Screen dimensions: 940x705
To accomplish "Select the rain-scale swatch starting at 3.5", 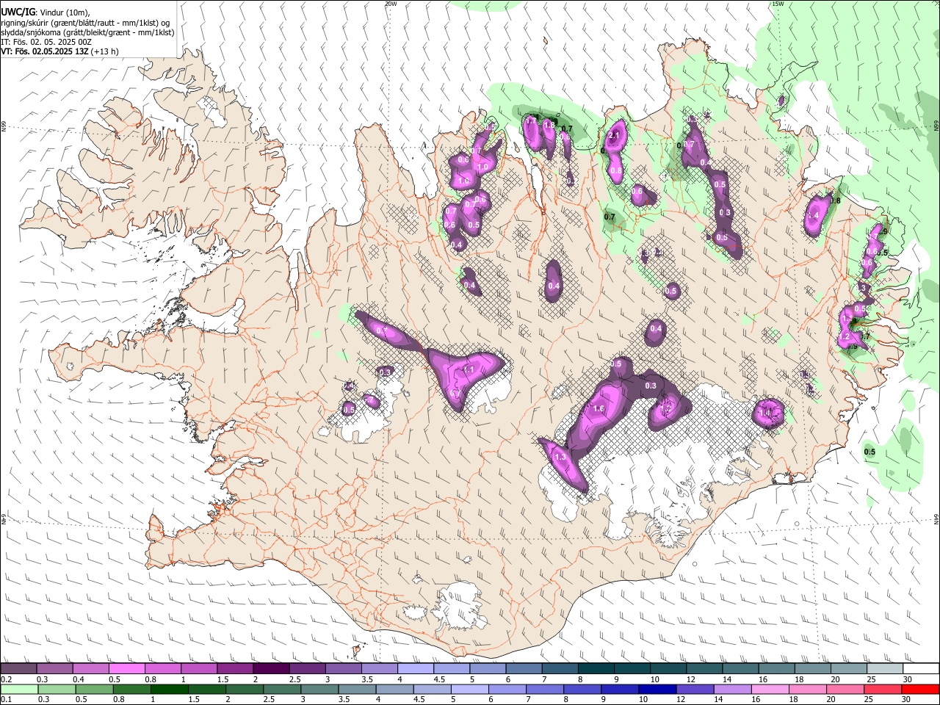I will coord(357,689).
